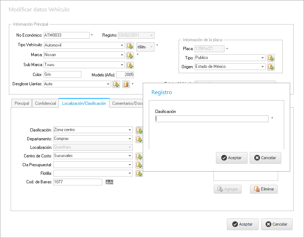Viewport: 304px width, 238px height.
Task: Click the Clasificación text field in Registro
Action: (212, 119)
